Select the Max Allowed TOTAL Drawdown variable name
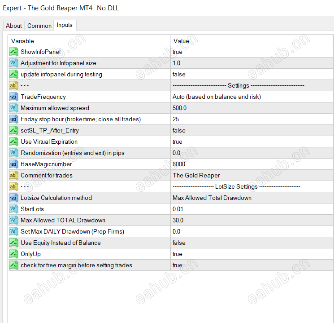The height and width of the screenshot is (323, 334). click(63, 220)
